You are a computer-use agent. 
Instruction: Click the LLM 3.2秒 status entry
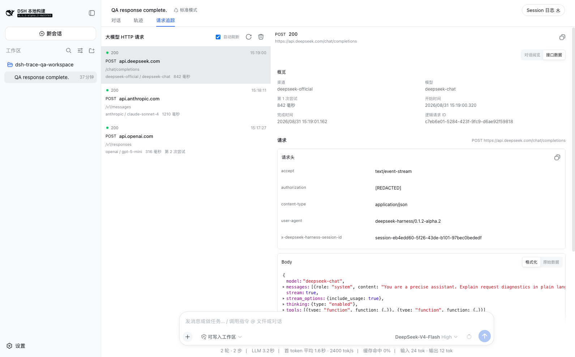coord(263,351)
